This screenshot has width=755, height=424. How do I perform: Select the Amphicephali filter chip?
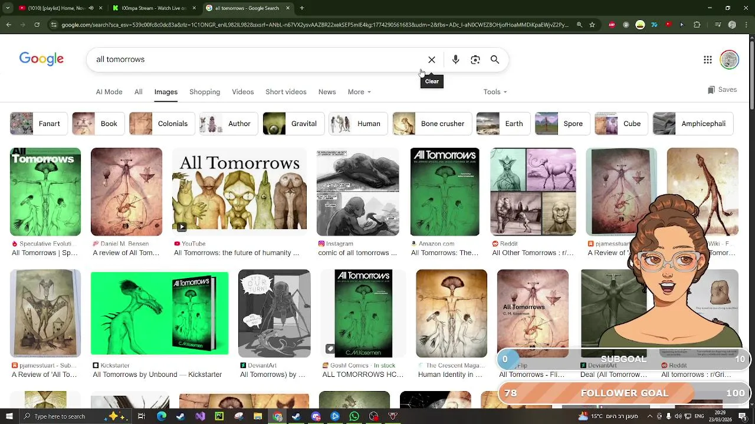tap(692, 124)
